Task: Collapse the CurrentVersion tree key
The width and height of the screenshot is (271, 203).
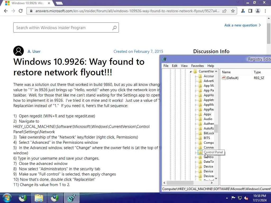Action: 191,71
